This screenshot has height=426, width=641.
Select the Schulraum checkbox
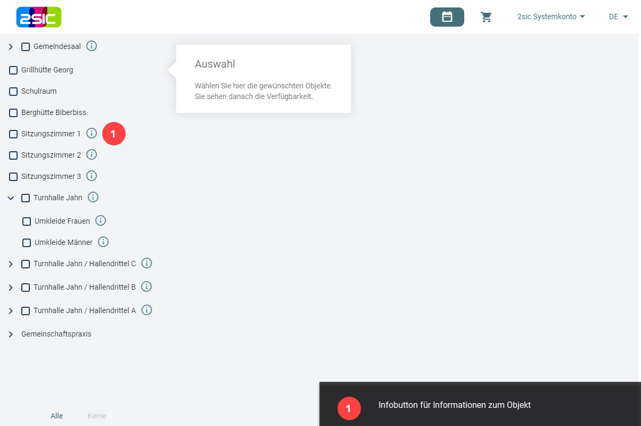(13, 92)
